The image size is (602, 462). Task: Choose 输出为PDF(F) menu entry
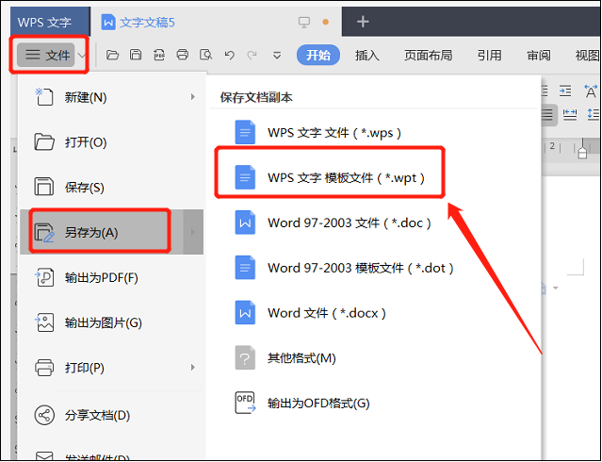tap(111, 277)
